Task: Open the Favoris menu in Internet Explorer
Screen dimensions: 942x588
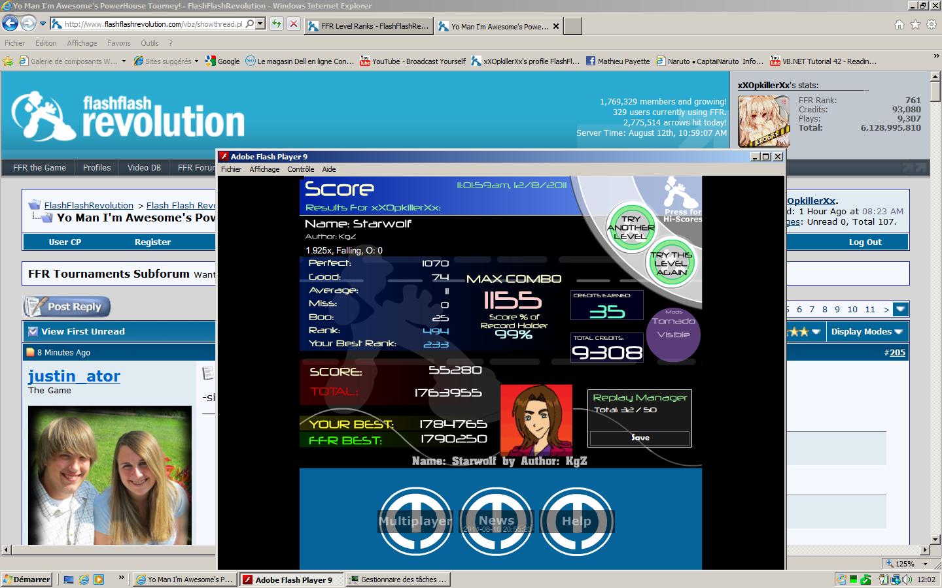Action: (x=118, y=43)
